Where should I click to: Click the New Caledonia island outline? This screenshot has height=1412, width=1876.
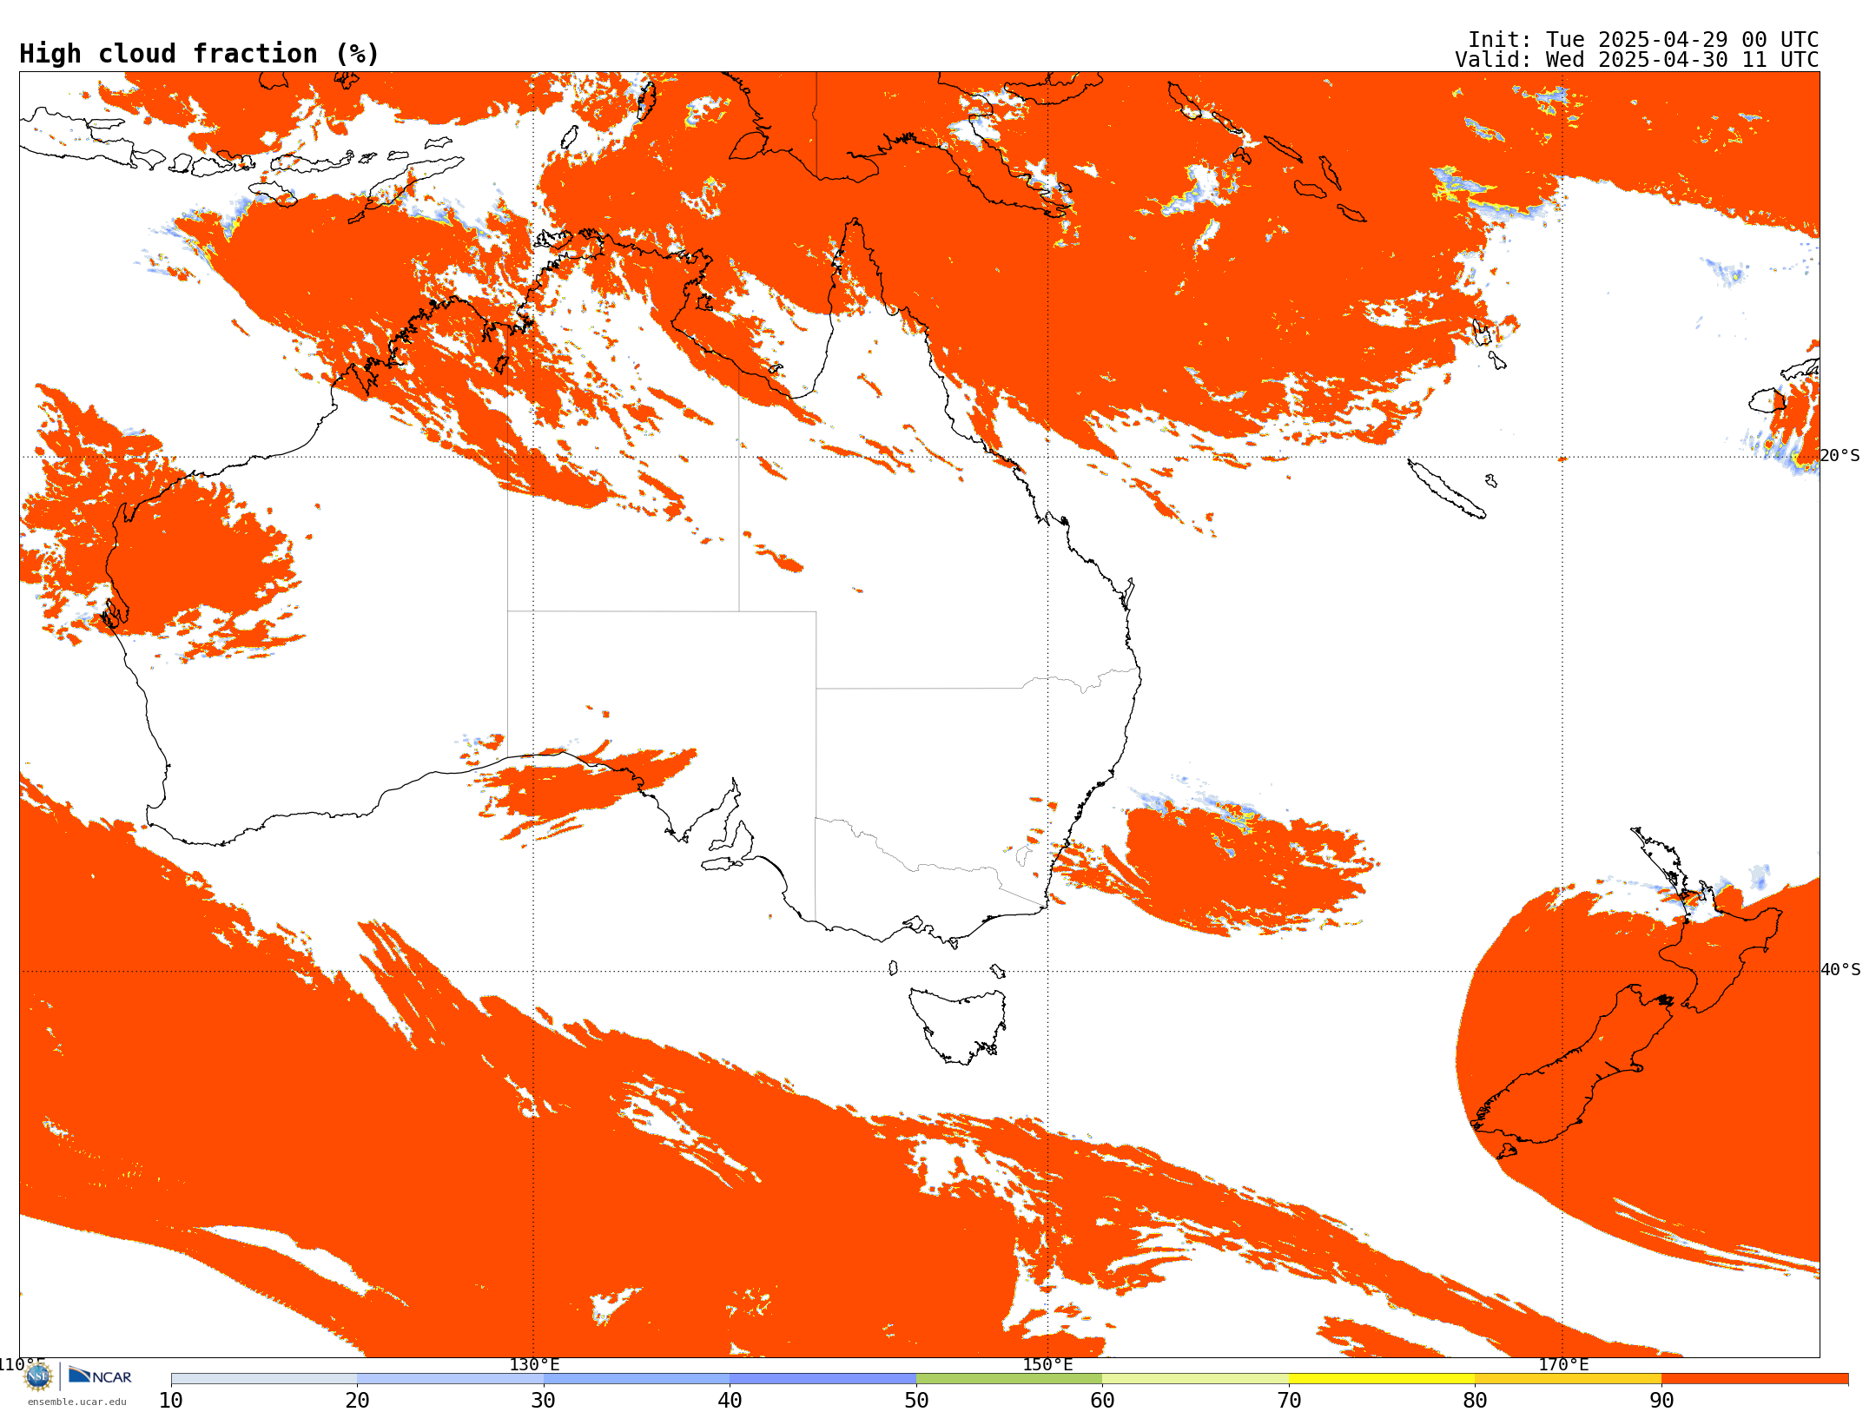pyautogui.click(x=1446, y=489)
